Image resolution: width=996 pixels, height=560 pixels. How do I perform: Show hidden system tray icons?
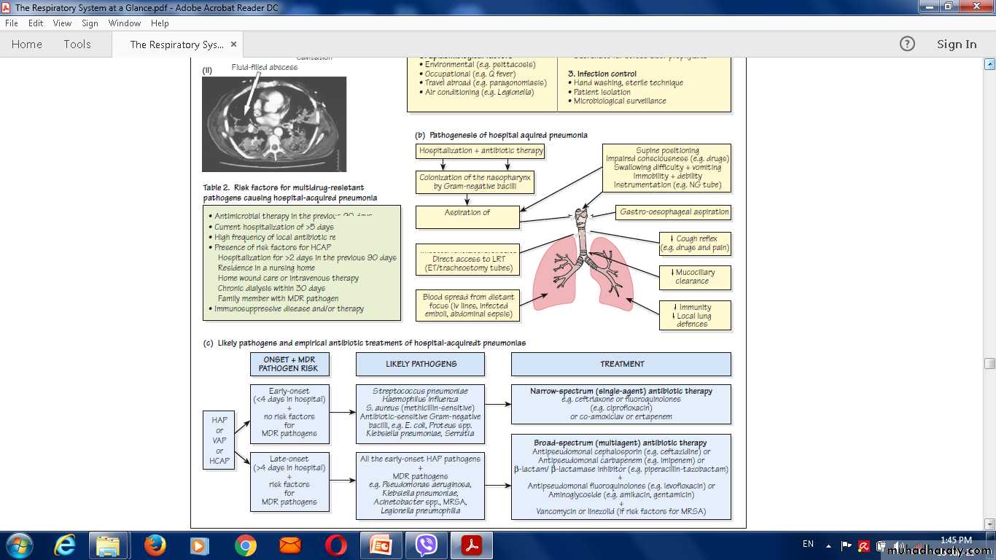(x=828, y=545)
